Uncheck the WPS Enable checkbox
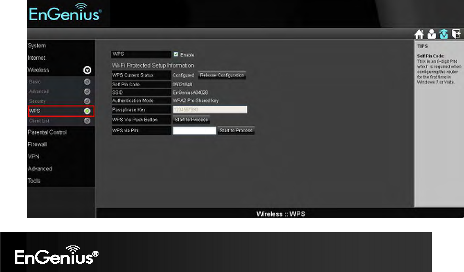The height and width of the screenshot is (272, 464). click(x=176, y=54)
